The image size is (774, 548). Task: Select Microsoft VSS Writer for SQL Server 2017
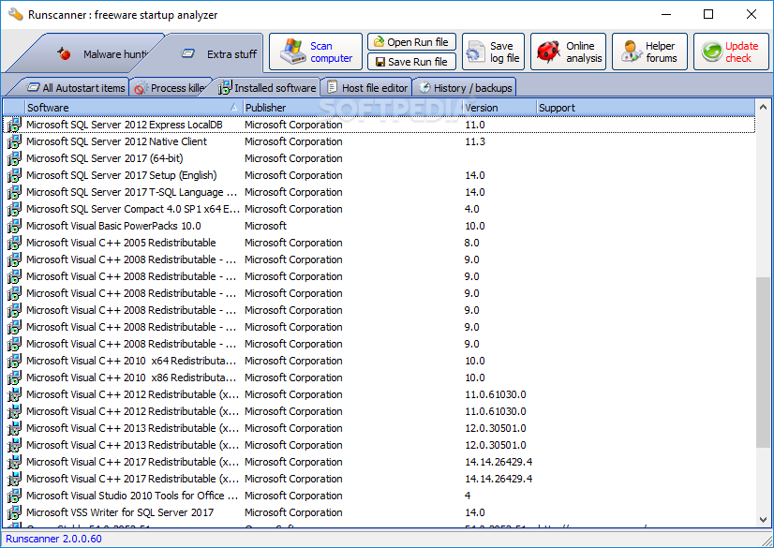[120, 512]
